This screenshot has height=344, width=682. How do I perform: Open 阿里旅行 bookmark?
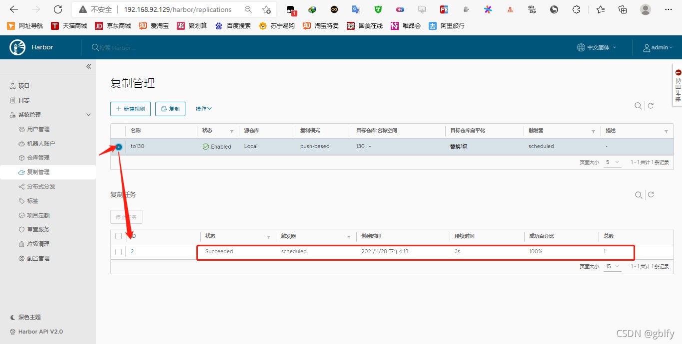pyautogui.click(x=447, y=26)
